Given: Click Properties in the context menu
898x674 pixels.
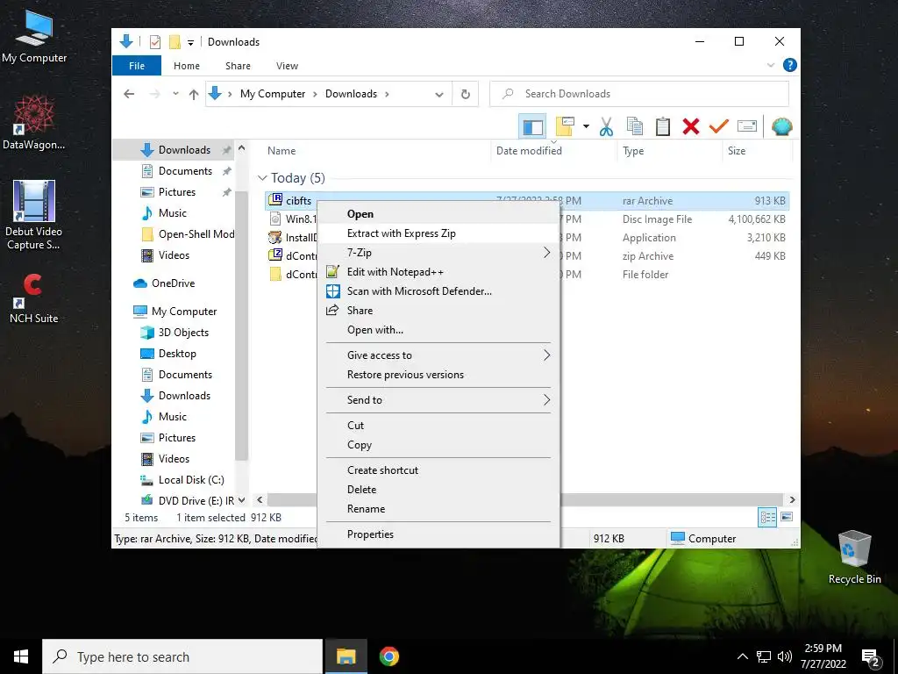Looking at the screenshot, I should 438,534.
